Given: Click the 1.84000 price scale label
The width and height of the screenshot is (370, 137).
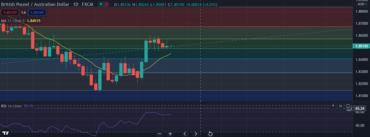Looking at the screenshot, I should [x=361, y=60].
